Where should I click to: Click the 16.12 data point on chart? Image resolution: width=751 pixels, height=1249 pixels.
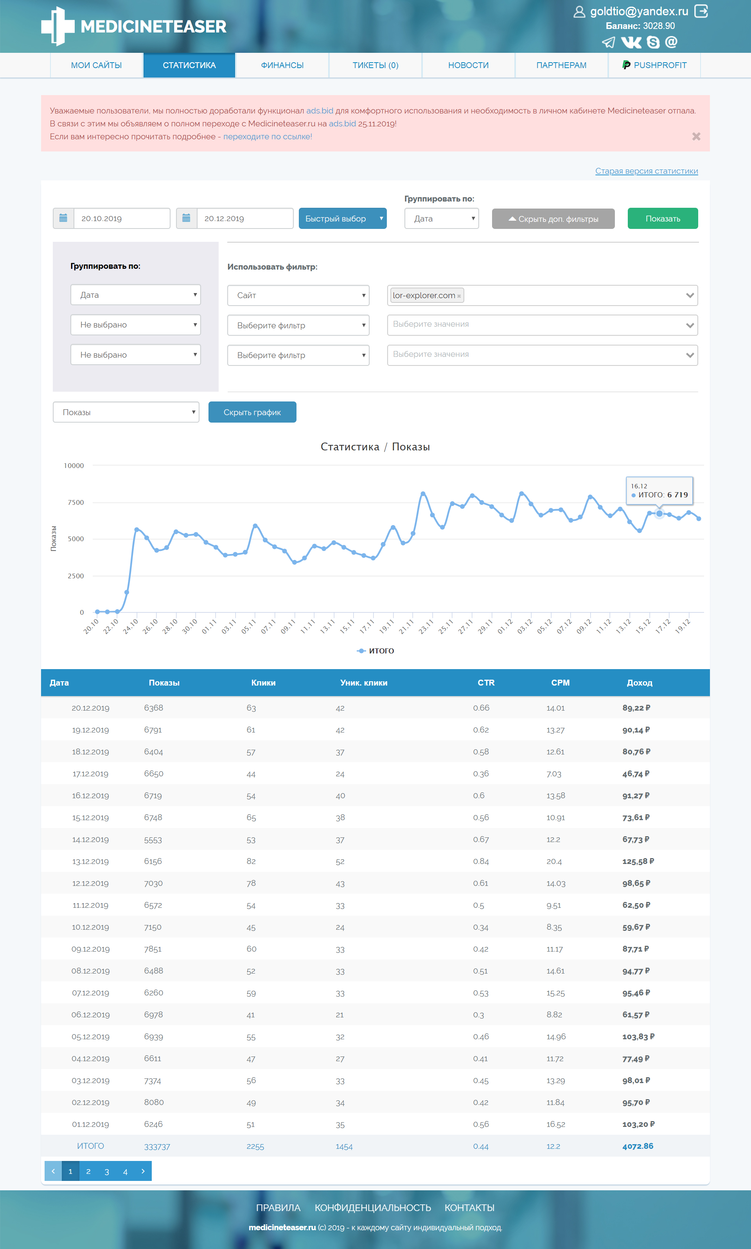click(659, 513)
